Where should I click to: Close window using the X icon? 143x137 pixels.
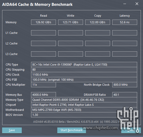tap(137, 4)
